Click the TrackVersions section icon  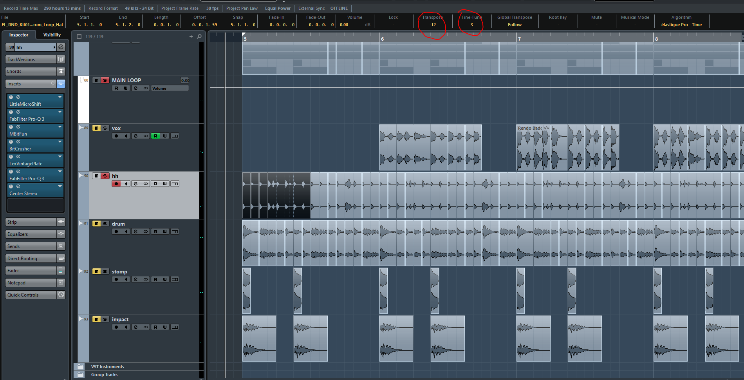[61, 59]
